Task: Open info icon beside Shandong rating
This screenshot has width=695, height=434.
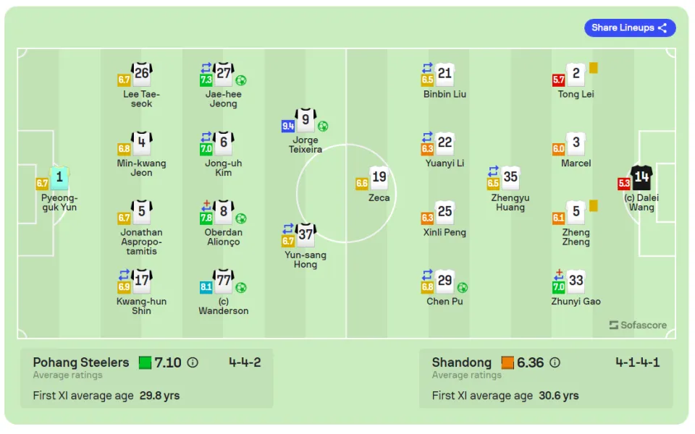Action: pyautogui.click(x=555, y=362)
